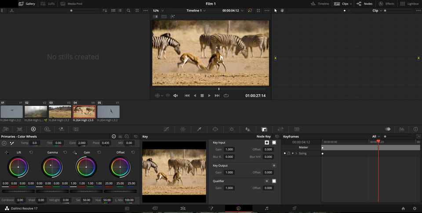This screenshot has width=422, height=213.
Task: Open the HDR color wheels palette
Action: 47,129
